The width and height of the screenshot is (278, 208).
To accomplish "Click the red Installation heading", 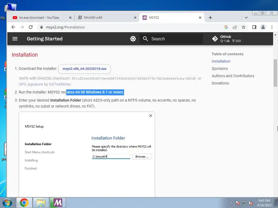I will click(x=25, y=55).
